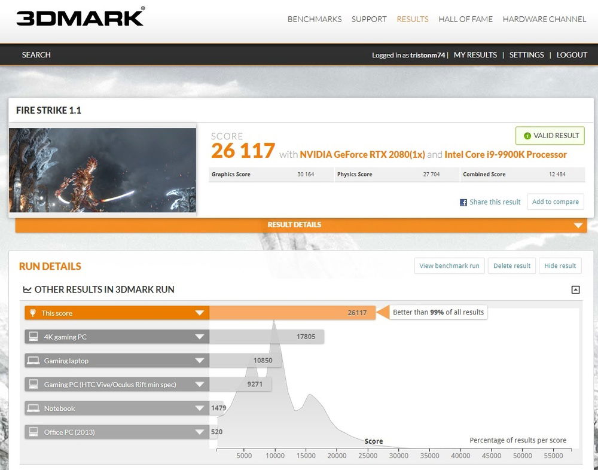598x470 pixels.
Task: Click the trophy icon on This score
Action: tap(33, 313)
